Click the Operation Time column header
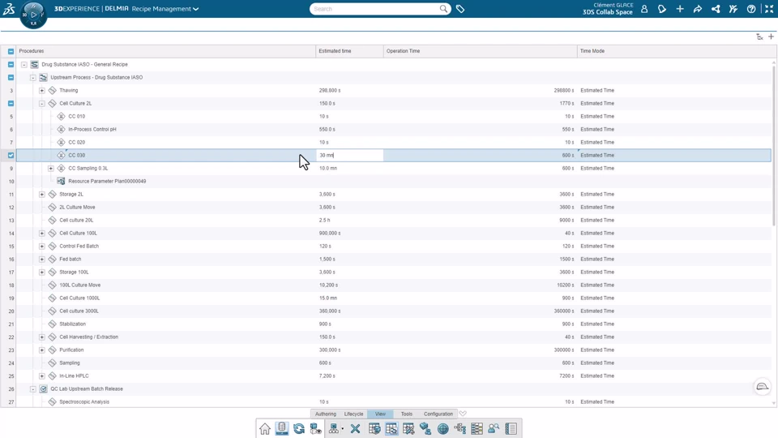 (x=481, y=51)
